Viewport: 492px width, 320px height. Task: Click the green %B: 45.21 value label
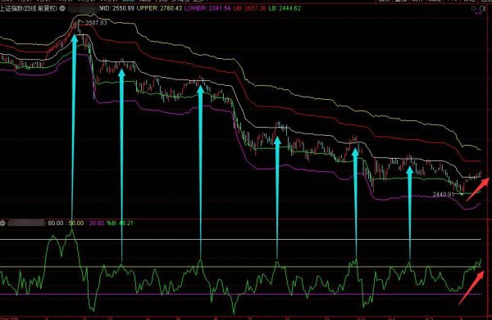pos(120,223)
